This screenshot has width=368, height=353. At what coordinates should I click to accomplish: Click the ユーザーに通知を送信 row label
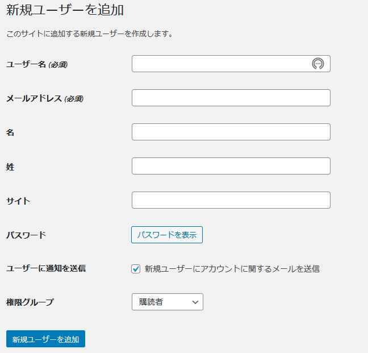pyautogui.click(x=46, y=268)
